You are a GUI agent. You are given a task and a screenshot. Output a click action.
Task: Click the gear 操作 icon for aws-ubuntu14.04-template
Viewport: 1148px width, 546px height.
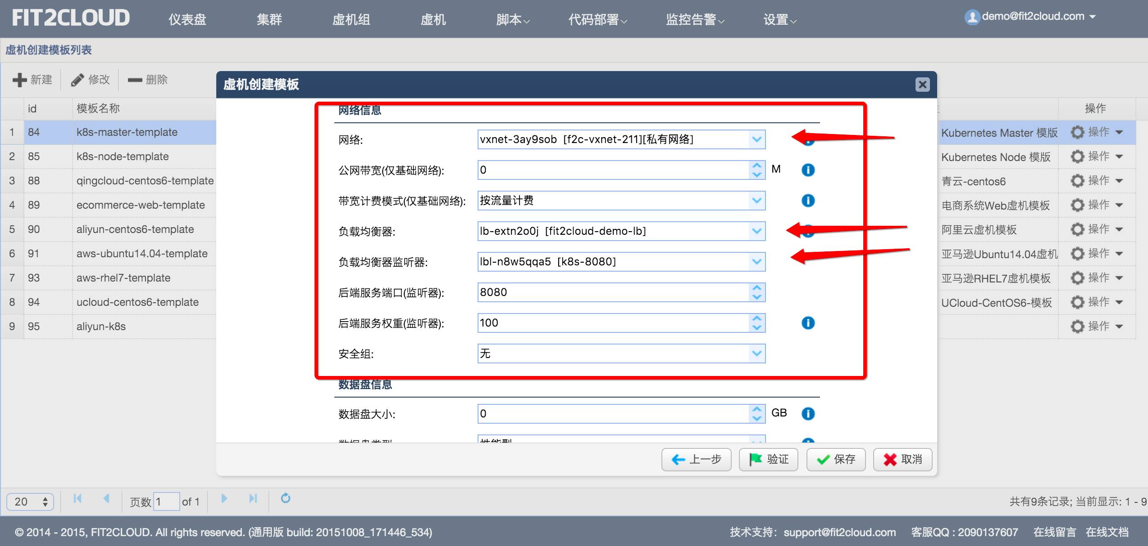1077,254
